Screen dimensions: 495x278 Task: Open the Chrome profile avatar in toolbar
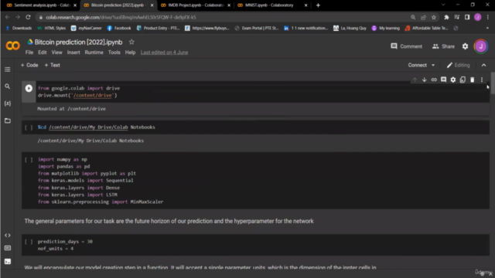[x=478, y=17]
